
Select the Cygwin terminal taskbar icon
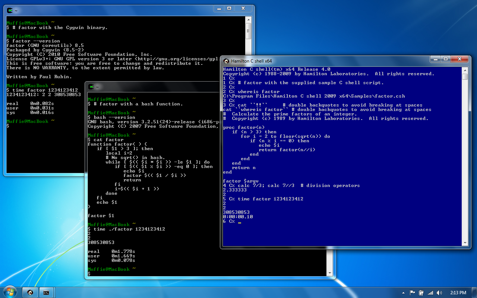tap(46, 292)
